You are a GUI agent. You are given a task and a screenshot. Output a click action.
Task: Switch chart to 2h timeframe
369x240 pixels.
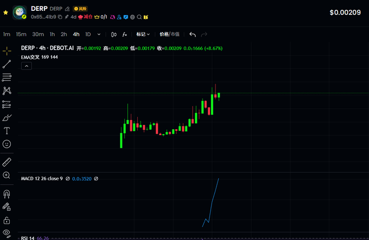click(64, 34)
